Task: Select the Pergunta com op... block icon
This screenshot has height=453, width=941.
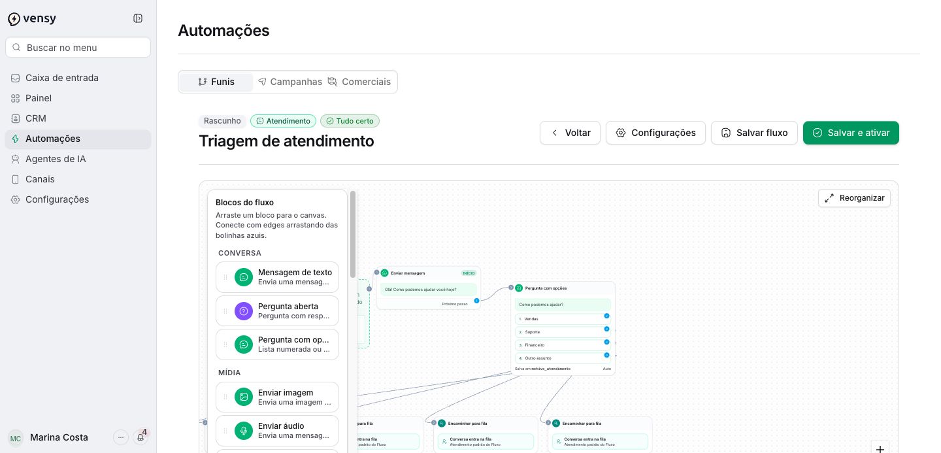Action: point(244,344)
